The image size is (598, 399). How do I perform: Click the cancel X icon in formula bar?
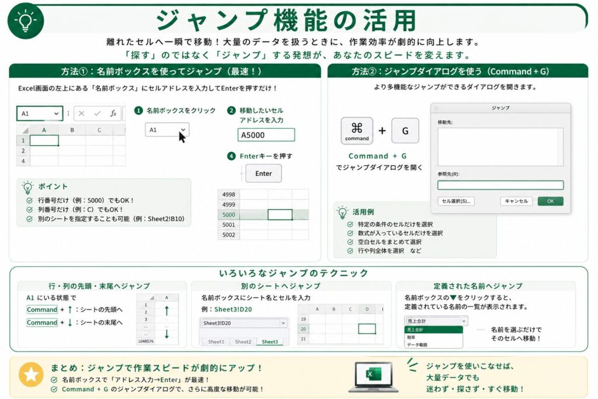point(81,113)
